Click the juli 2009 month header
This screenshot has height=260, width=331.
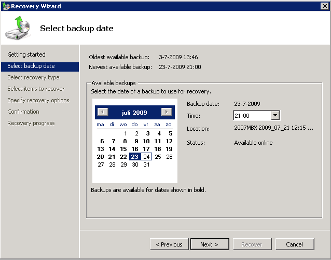pos(134,113)
